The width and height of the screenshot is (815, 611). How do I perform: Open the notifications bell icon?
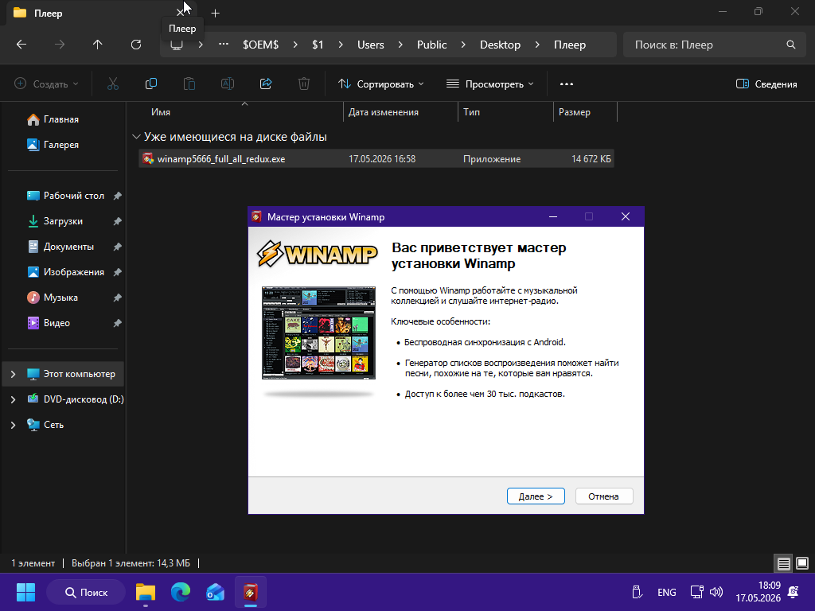pos(794,592)
